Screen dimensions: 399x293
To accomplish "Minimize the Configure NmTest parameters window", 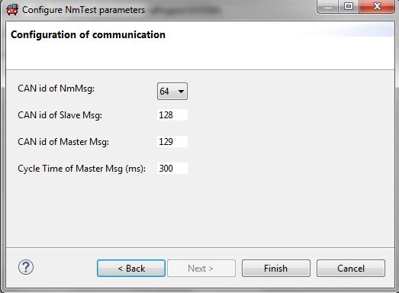I will click(328, 7).
